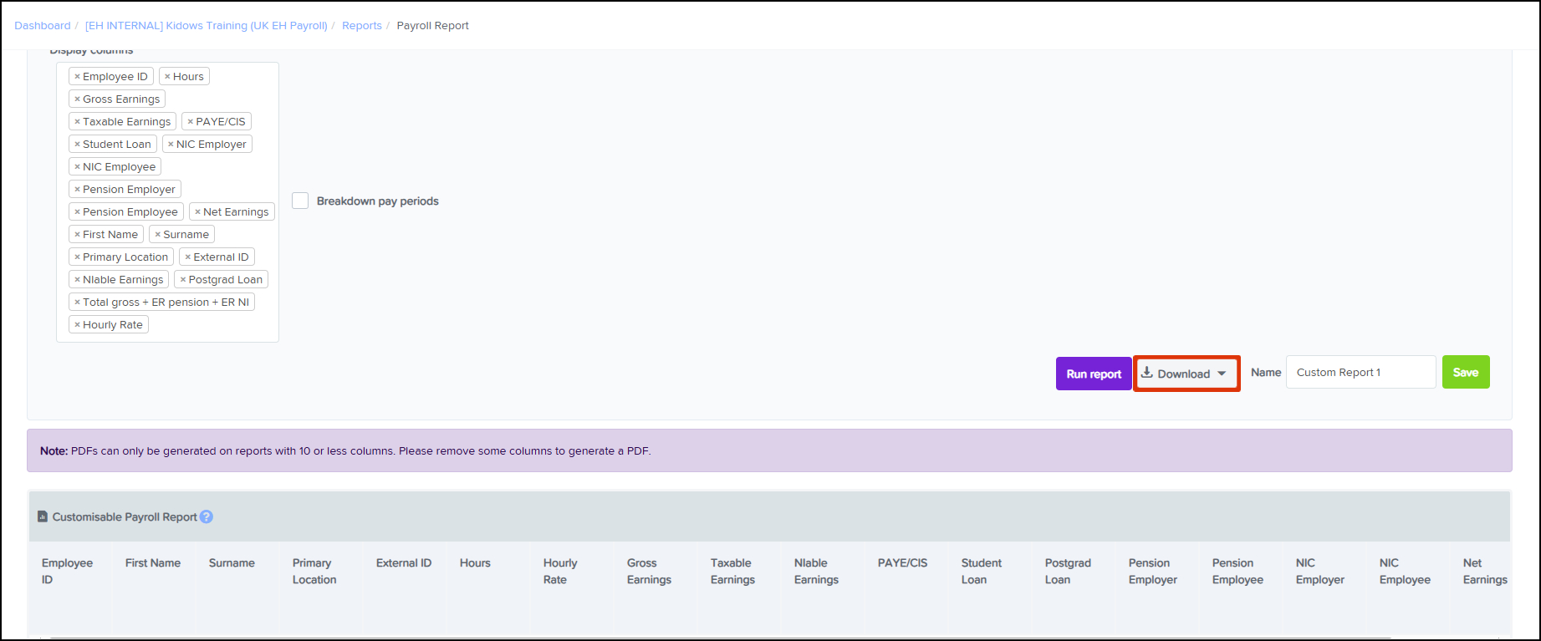Remove the PAYE/CIS column tag
The width and height of the screenshot is (1541, 641).
click(191, 122)
